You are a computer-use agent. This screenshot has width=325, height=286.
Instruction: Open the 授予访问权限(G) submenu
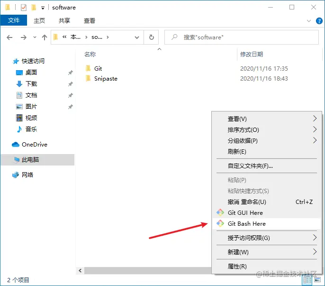click(267, 238)
